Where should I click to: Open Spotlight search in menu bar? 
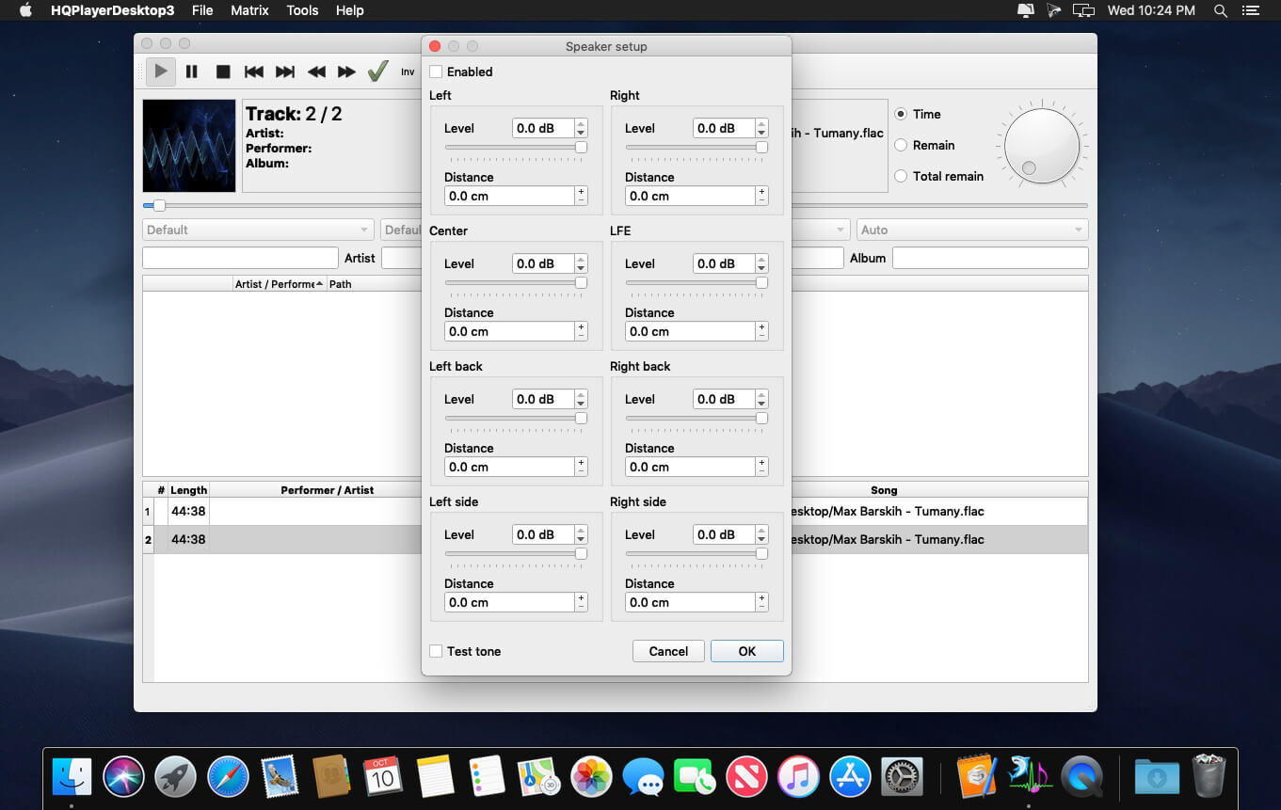1221,10
